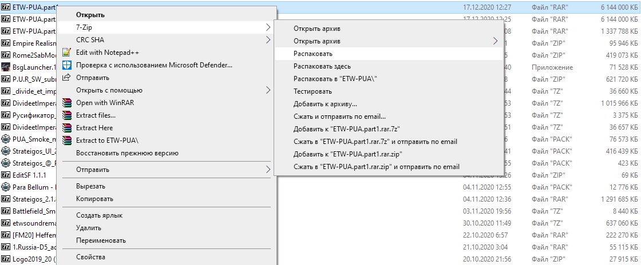Click the share icon beside first Отправить
Viewport: 641px width, 265px height.
tap(66, 78)
